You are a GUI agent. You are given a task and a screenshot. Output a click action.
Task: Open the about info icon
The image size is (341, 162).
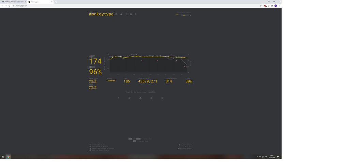(126, 14)
